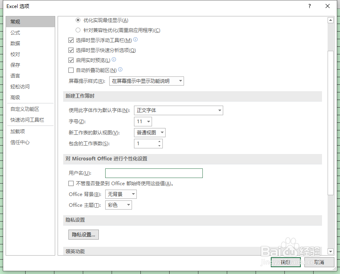Expand the 字号 dropdown showing 11
The image size is (340, 274).
point(148,122)
